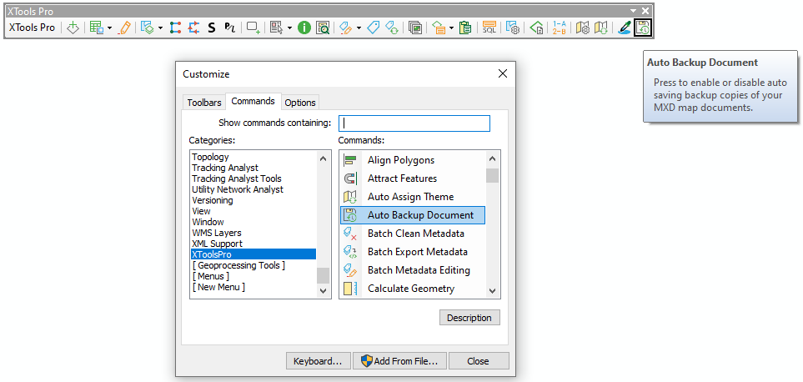This screenshot has height=382, width=803.
Task: Click the Keyboard... button
Action: [318, 361]
